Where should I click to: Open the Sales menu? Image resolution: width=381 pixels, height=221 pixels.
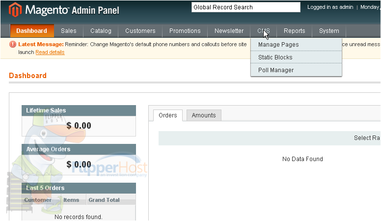69,31
